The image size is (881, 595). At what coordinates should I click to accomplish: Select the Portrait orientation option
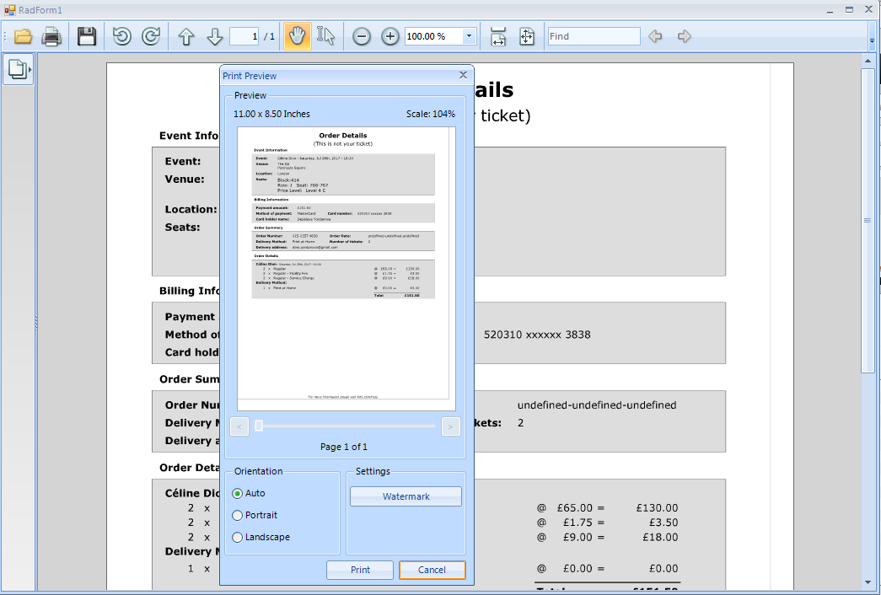point(237,515)
